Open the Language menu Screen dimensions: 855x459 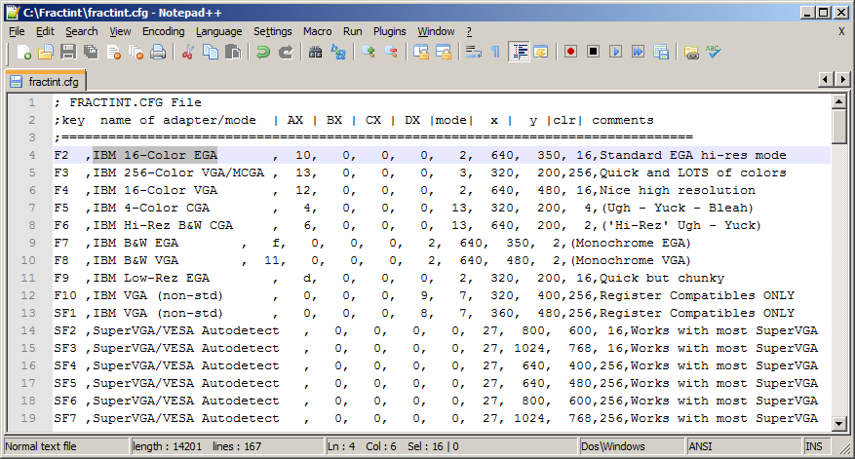(x=219, y=31)
